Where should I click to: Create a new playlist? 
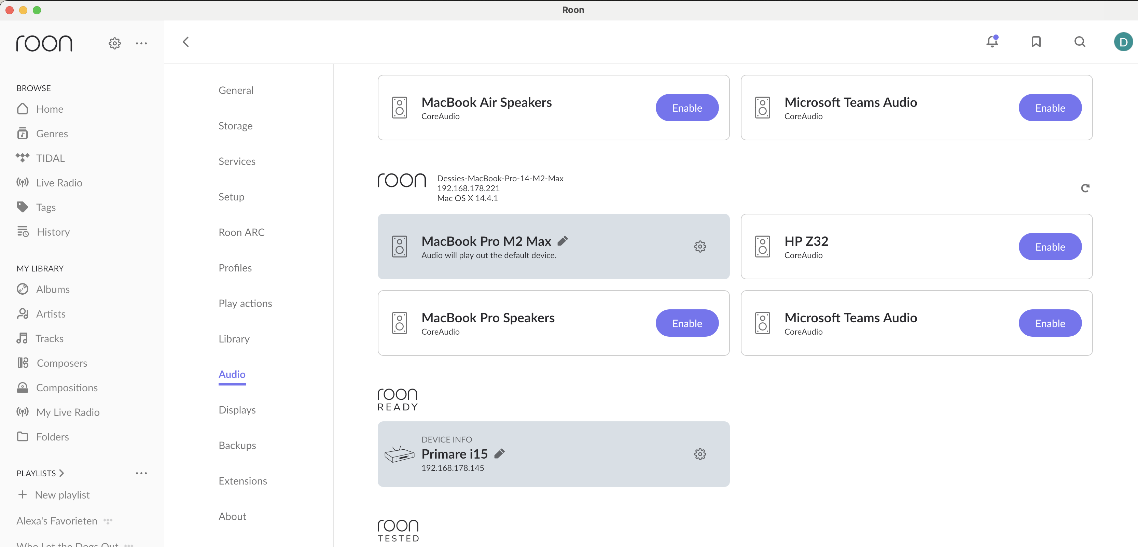tap(54, 495)
